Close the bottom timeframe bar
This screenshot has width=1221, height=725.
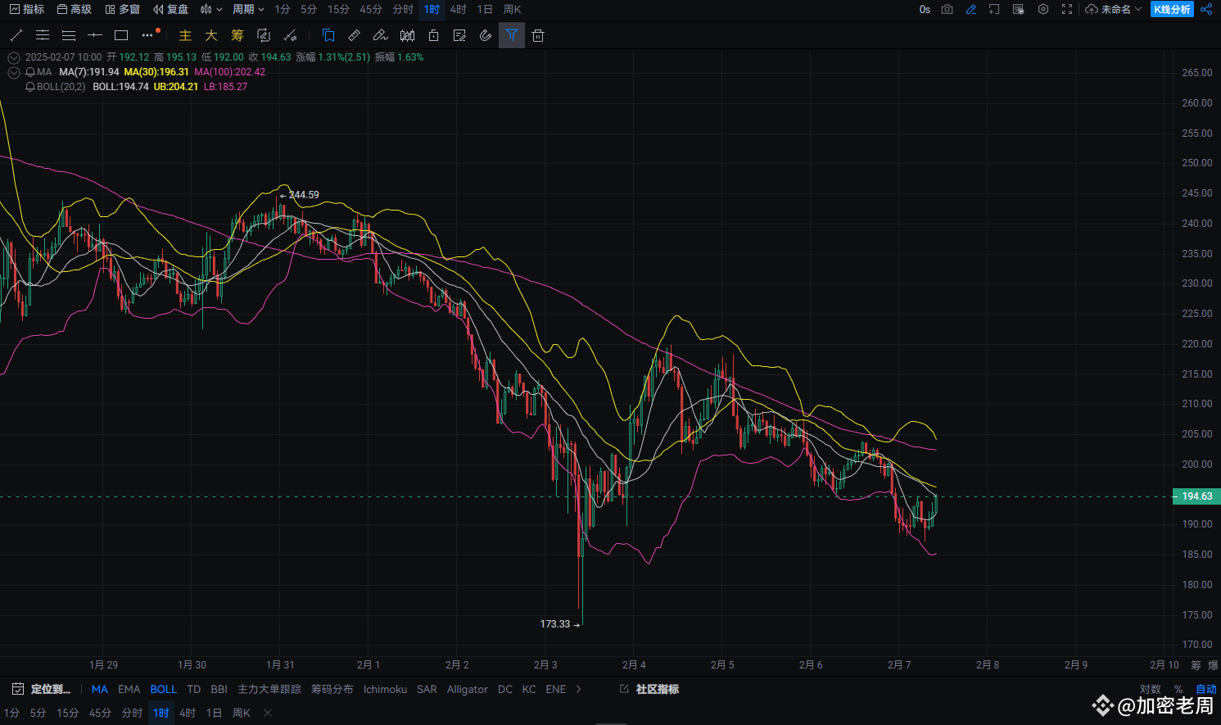tap(268, 713)
